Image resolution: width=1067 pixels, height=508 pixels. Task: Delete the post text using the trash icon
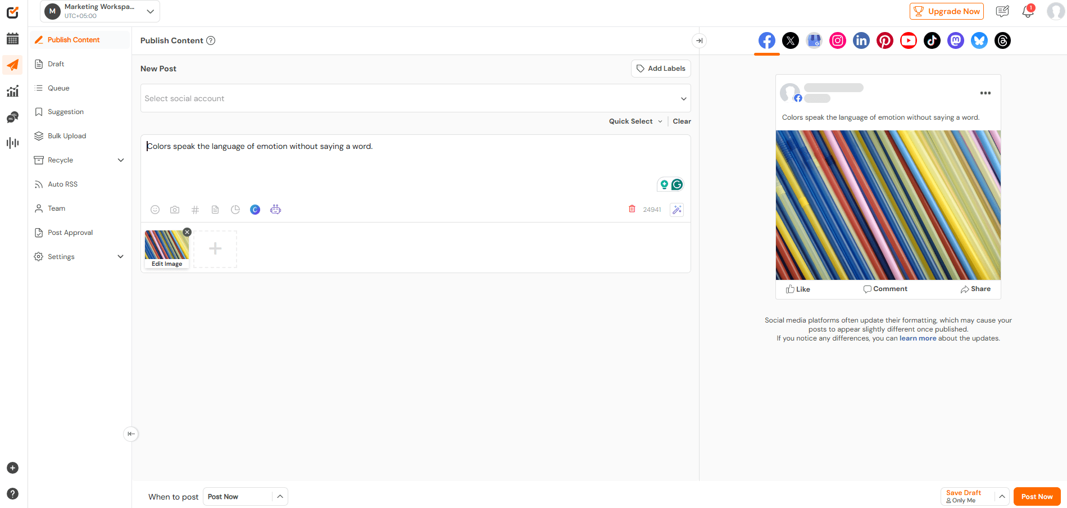[631, 208]
